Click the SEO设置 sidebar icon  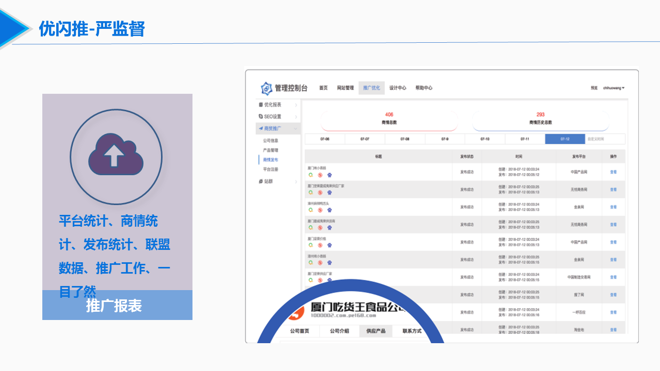coord(261,116)
